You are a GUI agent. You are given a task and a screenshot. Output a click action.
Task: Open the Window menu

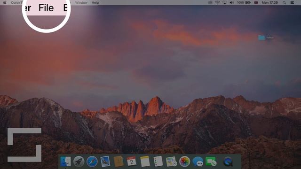(81, 2)
